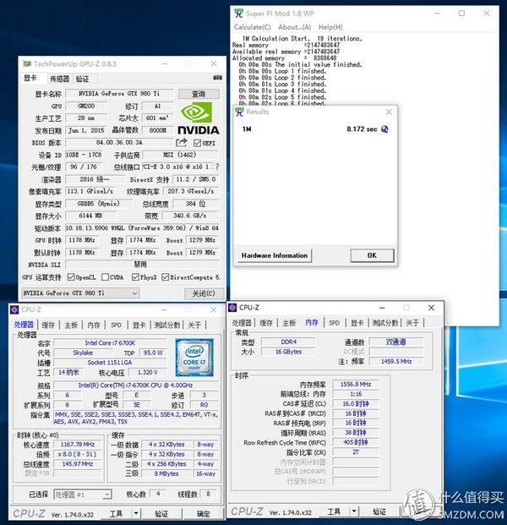Toggle the UEFI checkbox in GPU-Z
507x525 pixels.
[x=197, y=143]
